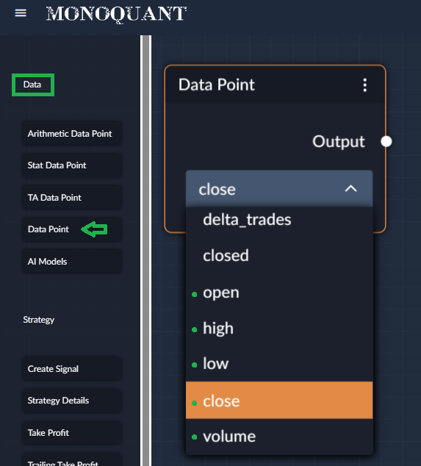Click the Create Signal button
421x466 pixels.
(x=72, y=368)
